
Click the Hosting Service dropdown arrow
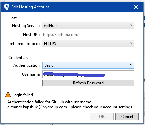point(131,25)
